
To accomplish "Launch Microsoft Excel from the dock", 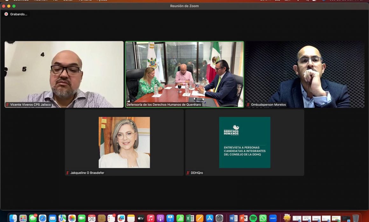I will (190, 218).
